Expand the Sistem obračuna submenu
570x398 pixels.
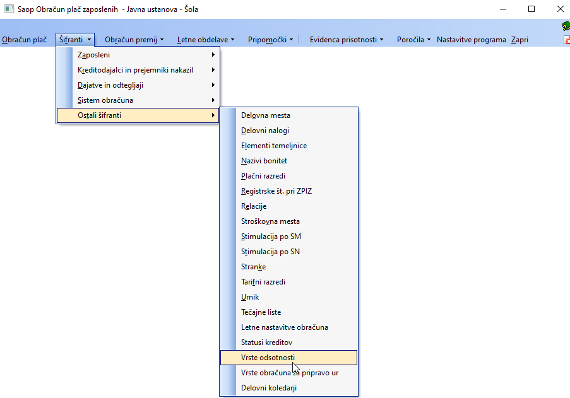(138, 100)
